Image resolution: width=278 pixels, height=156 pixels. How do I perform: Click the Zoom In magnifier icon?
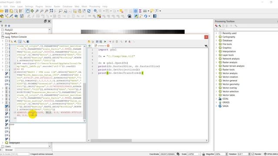click(x=37, y=11)
